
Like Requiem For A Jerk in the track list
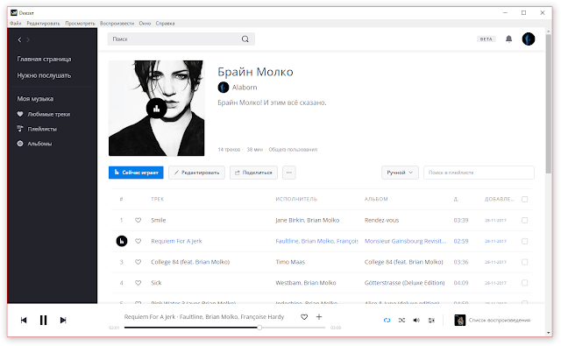click(x=138, y=241)
